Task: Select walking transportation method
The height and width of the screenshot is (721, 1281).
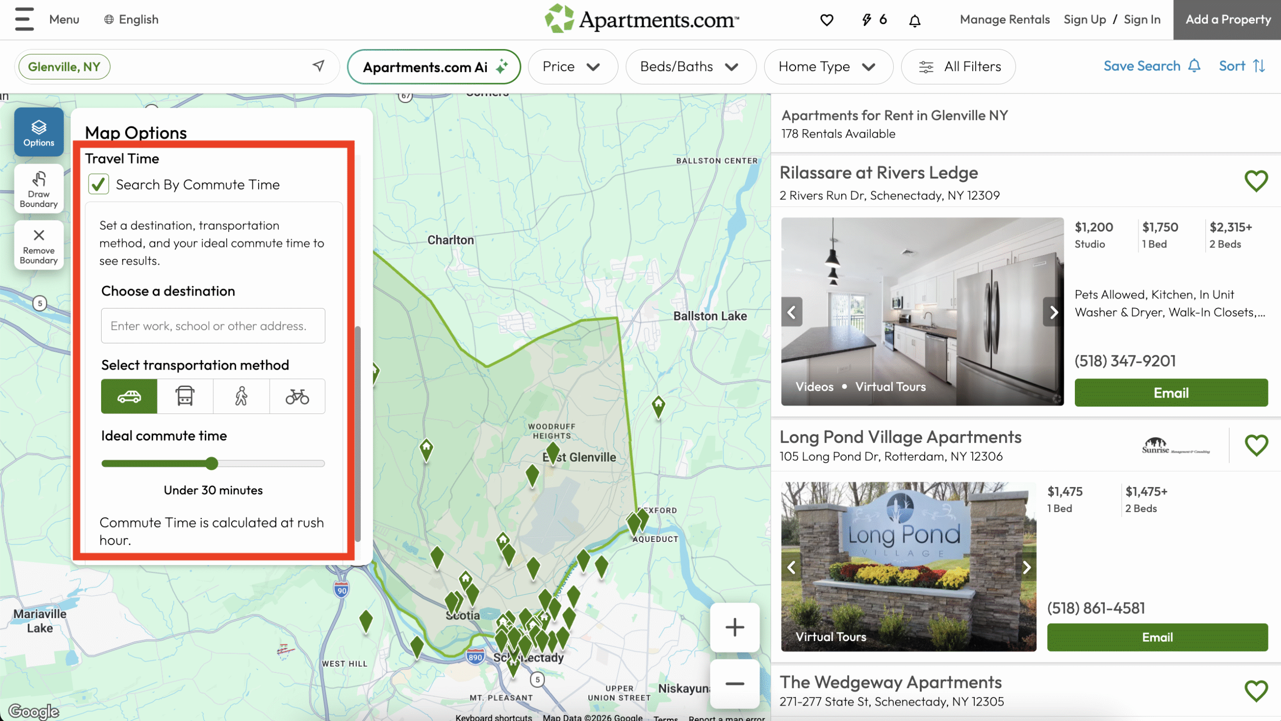Action: pos(241,396)
